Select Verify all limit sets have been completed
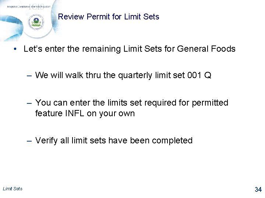This screenshot has height=198, width=265. click(114, 140)
